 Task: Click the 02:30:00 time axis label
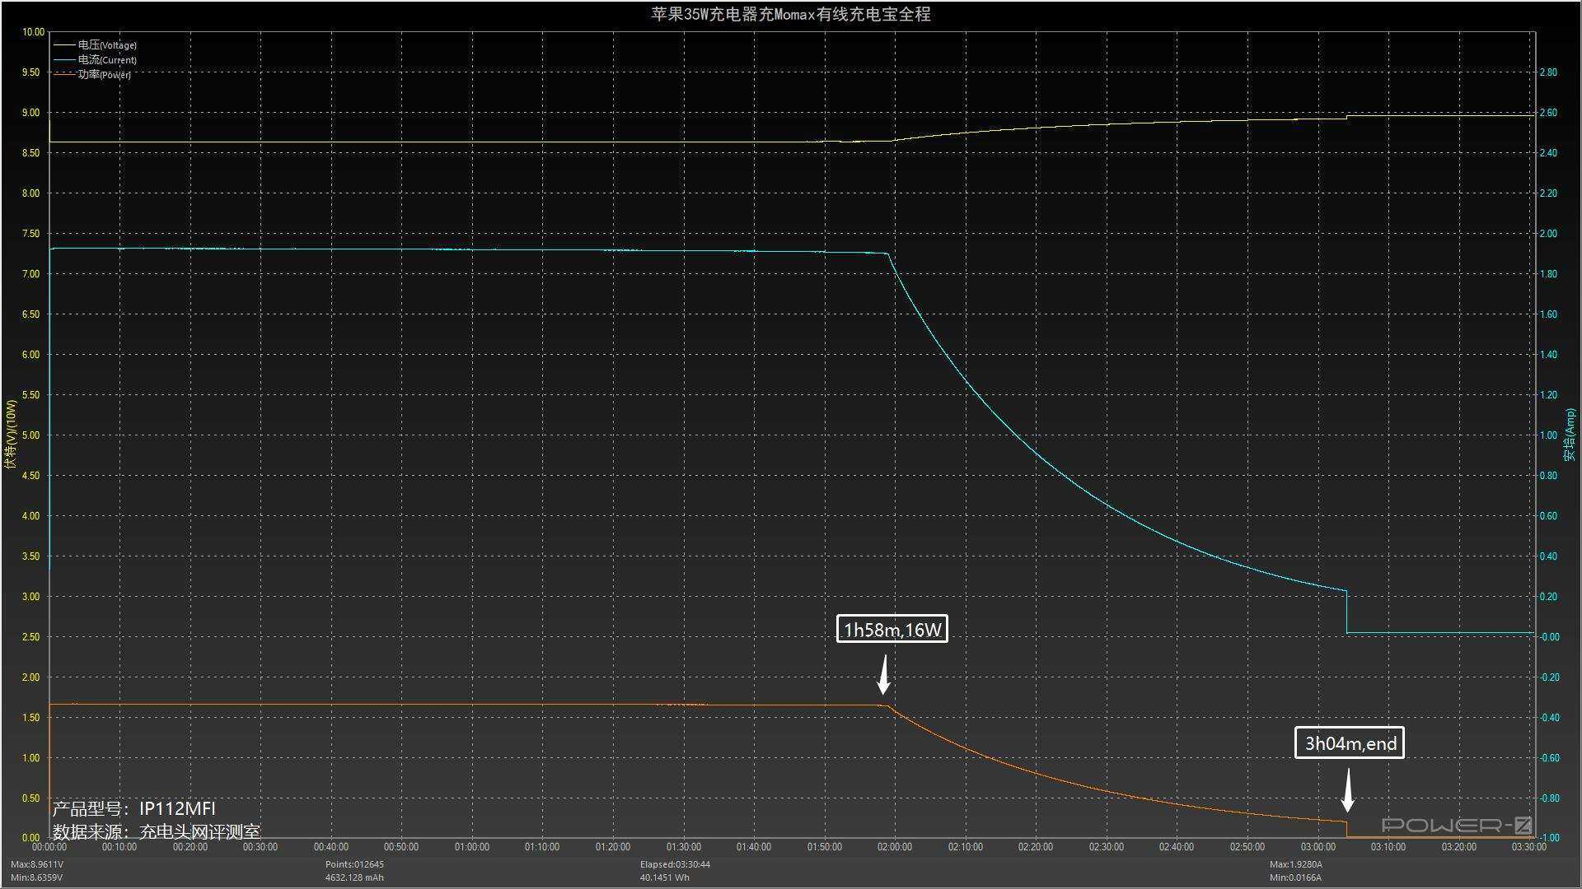pos(1107,847)
